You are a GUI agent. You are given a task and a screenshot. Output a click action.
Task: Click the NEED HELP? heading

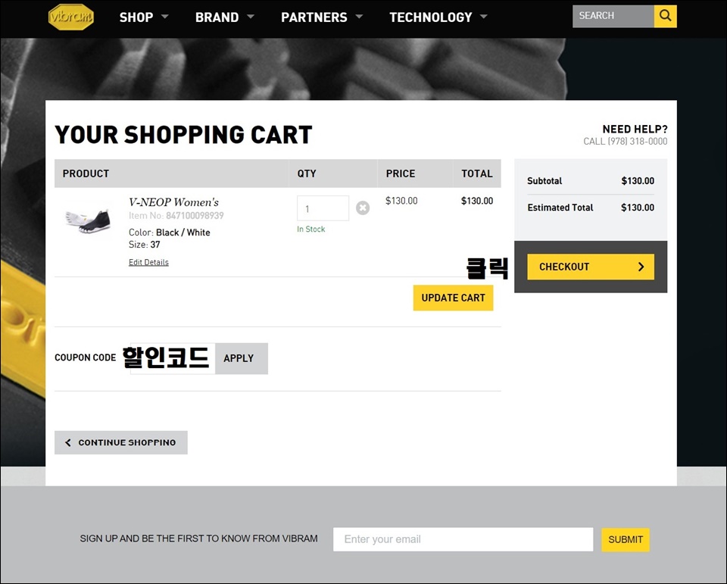click(x=635, y=129)
